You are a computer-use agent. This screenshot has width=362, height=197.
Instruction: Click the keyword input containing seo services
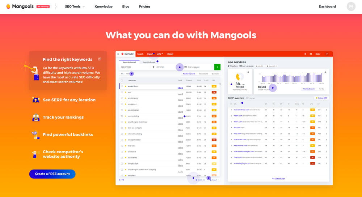[135, 67]
